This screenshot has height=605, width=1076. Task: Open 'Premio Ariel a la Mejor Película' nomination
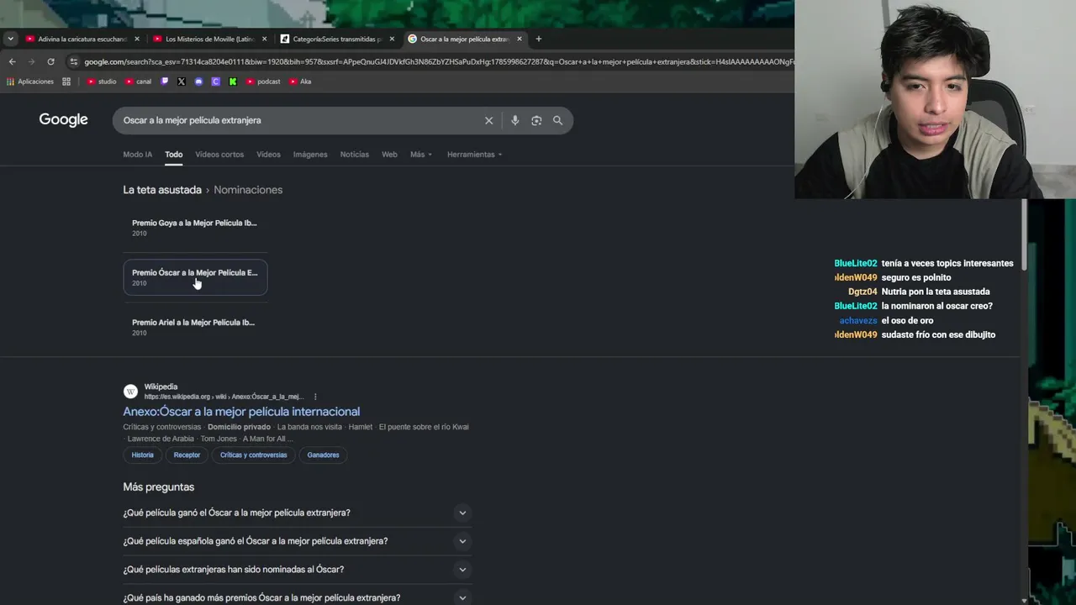195,327
